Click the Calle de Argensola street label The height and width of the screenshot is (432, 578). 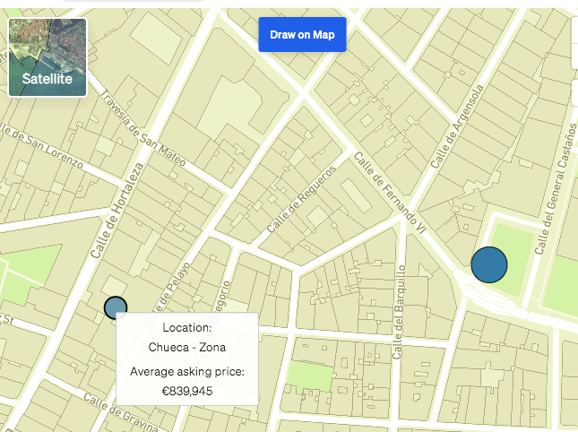pyautogui.click(x=457, y=126)
